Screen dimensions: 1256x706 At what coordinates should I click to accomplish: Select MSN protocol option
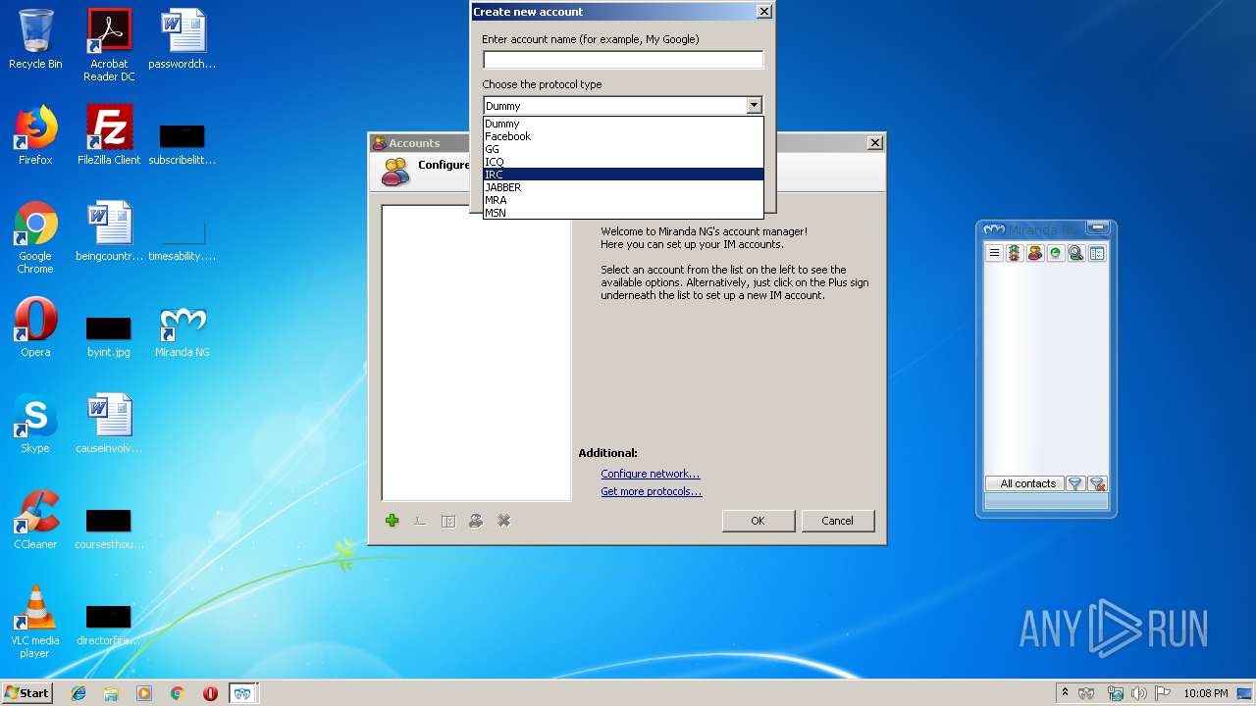(x=623, y=212)
